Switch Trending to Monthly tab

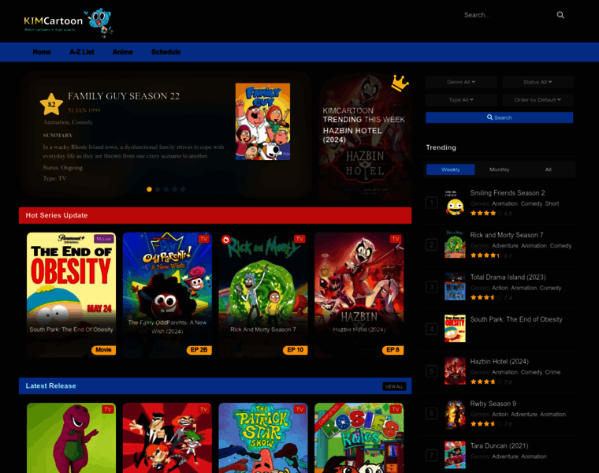coord(499,169)
